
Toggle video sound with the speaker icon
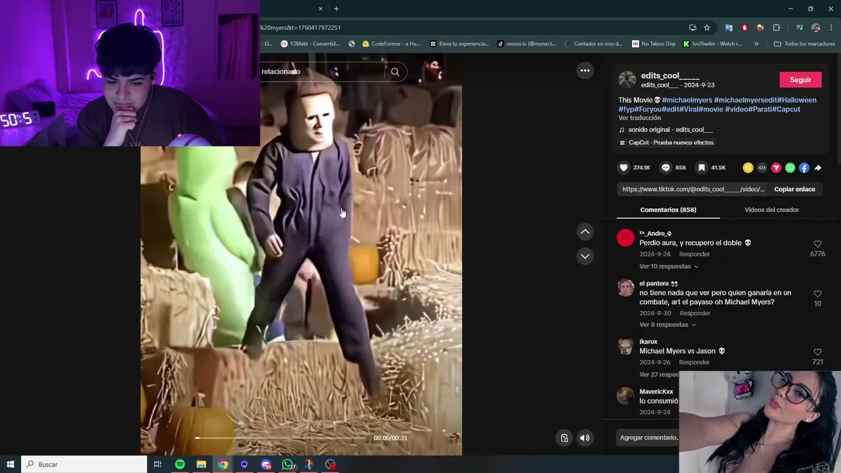point(585,438)
